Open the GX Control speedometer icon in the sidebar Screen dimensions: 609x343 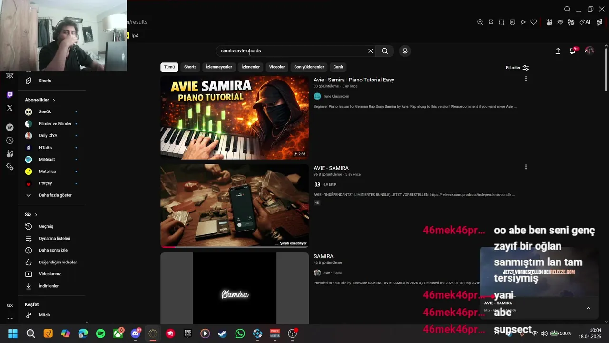[x=10, y=140]
